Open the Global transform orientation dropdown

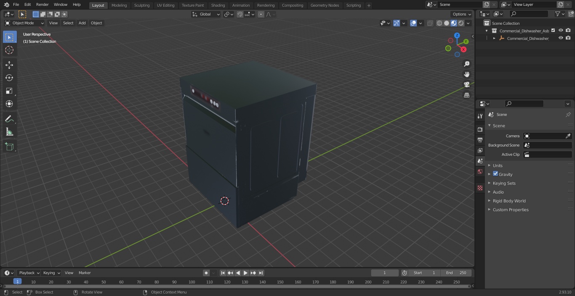tap(206, 14)
